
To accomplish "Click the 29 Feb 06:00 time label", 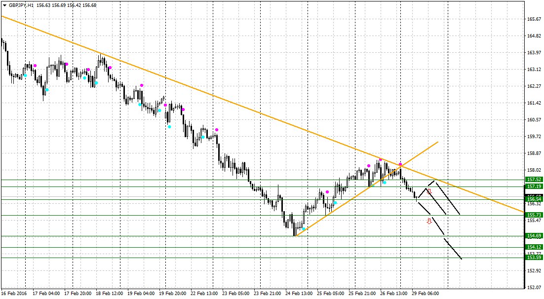I will pos(426,294).
